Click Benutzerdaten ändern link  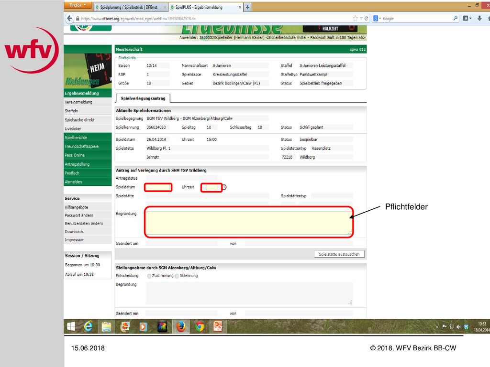pos(88,224)
